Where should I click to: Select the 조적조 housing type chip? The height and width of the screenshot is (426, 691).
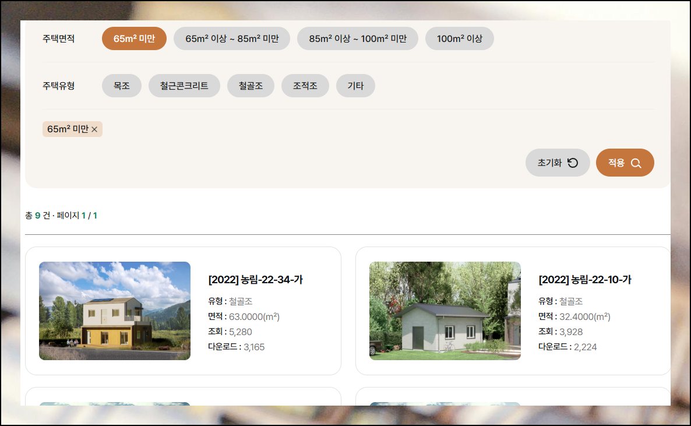point(305,86)
